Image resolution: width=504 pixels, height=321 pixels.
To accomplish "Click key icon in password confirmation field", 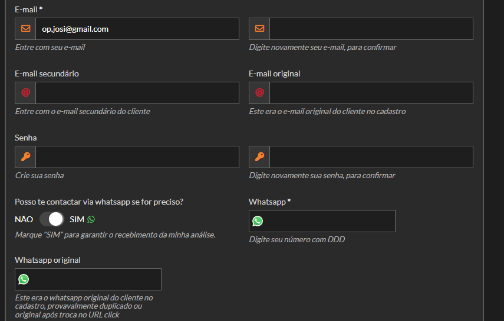I will point(259,157).
